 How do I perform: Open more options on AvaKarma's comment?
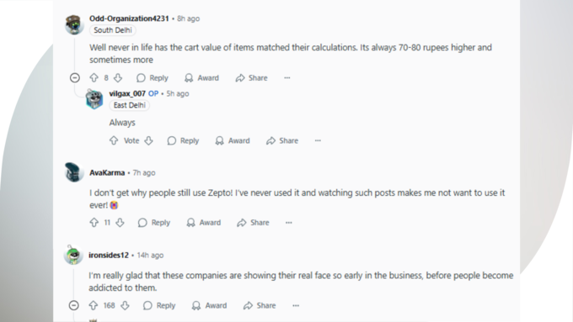(289, 223)
